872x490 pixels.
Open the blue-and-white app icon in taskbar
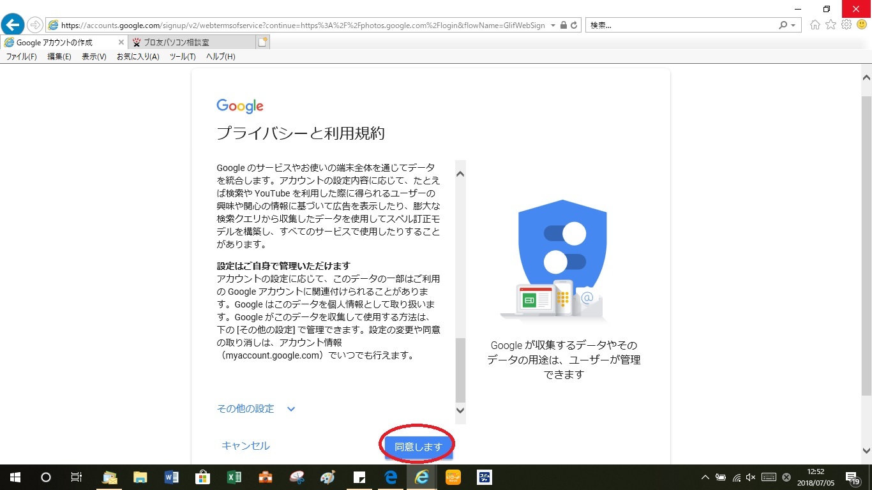(485, 477)
